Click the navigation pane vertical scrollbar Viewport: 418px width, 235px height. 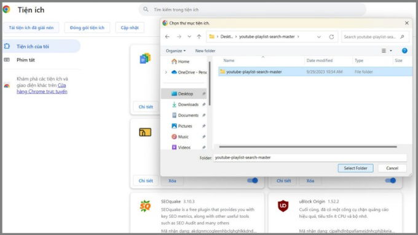pyautogui.click(x=210, y=83)
